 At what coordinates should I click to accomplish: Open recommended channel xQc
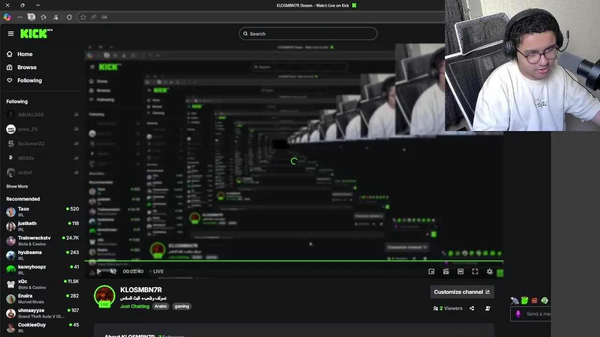click(42, 284)
